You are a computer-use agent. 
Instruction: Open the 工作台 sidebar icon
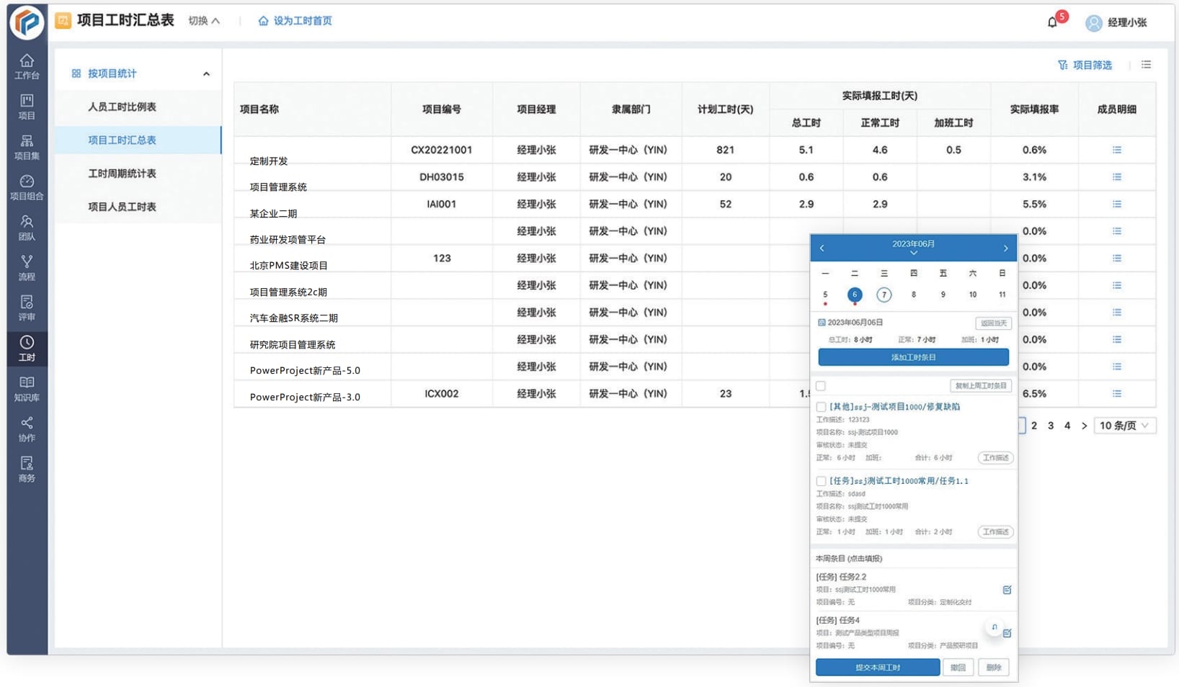click(27, 66)
